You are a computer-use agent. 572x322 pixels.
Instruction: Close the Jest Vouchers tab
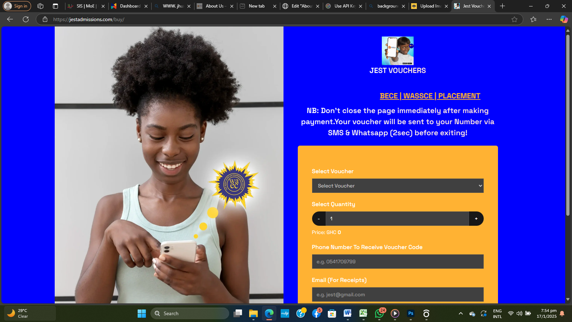click(489, 6)
